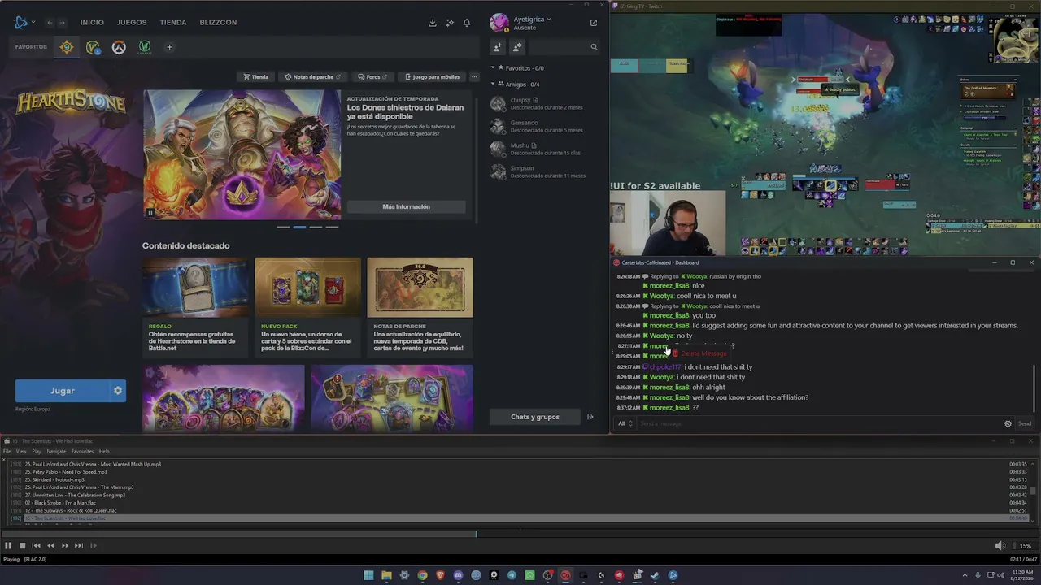Open the Hearthstone Tienda button
The image size is (1041, 585).
tap(256, 77)
